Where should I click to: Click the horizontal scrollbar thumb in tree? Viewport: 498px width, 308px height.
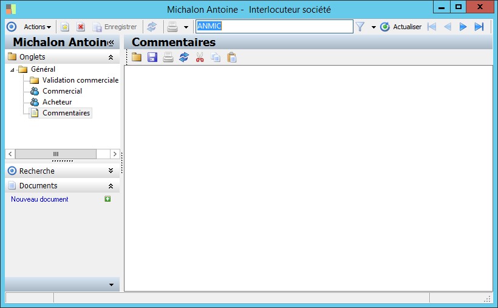click(56, 154)
